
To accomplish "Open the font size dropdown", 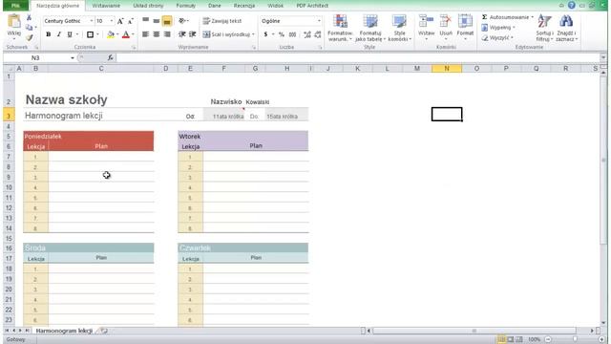I will click(x=112, y=21).
